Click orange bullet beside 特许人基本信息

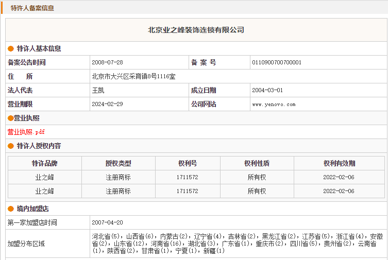[x=11, y=49]
